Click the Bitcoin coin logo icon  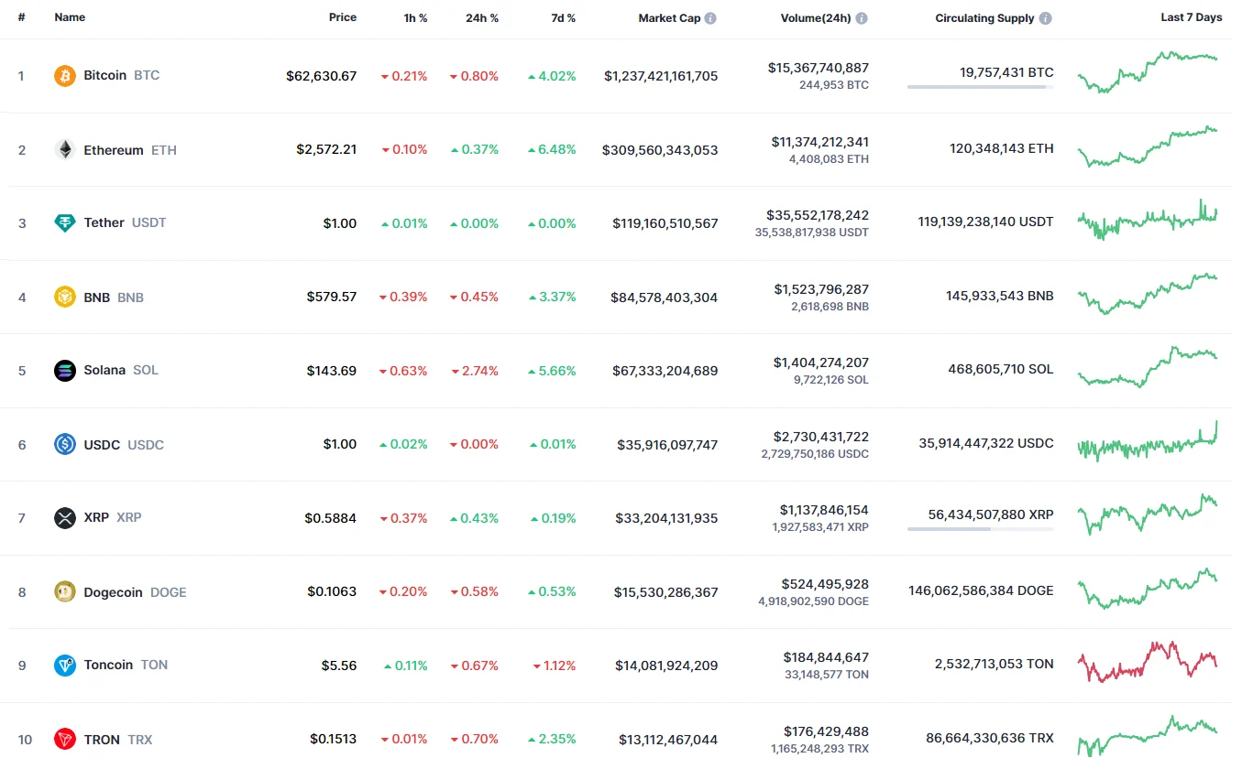click(65, 76)
